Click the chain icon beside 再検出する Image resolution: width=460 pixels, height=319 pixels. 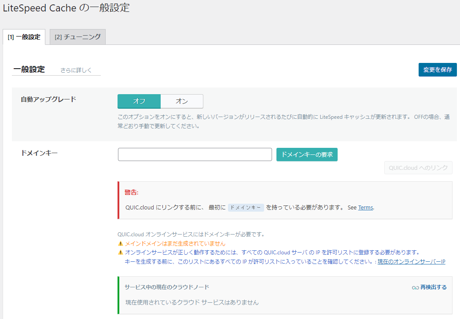pyautogui.click(x=415, y=288)
